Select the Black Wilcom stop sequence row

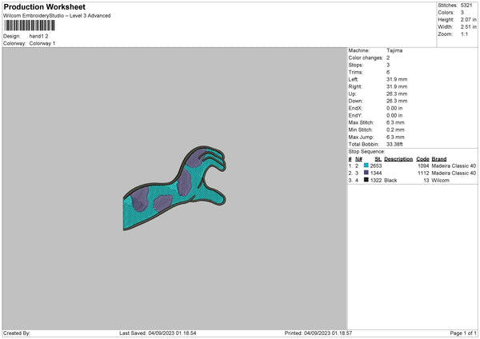tap(412, 180)
